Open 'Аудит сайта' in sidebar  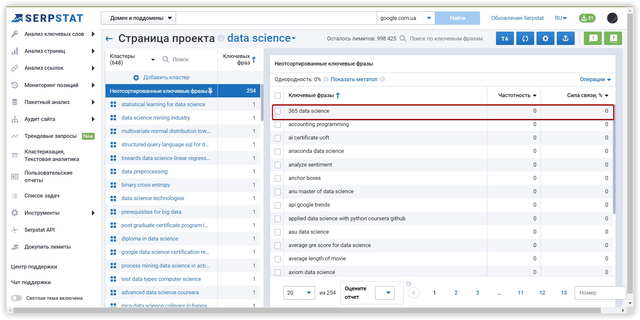click(40, 119)
